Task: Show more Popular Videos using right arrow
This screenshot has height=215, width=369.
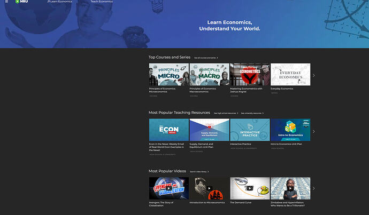Action: pyautogui.click(x=314, y=188)
